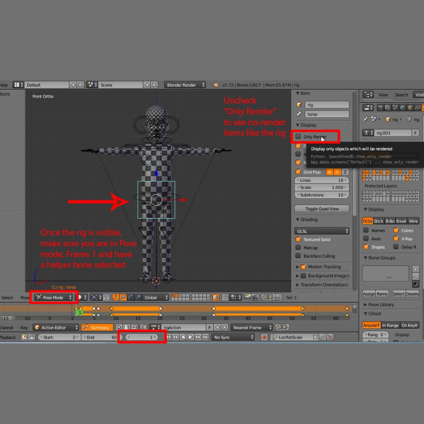Disable the Textured Solid checkbox
The height and width of the screenshot is (424, 424).
(298, 239)
